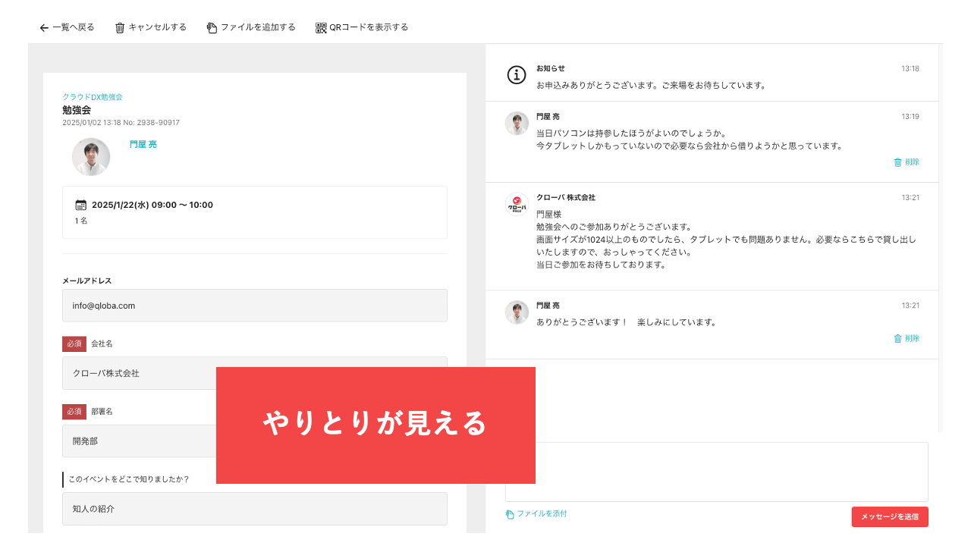The image size is (971, 546).
Task: Click the trash icon beside キャンセルする
Action: click(x=119, y=27)
